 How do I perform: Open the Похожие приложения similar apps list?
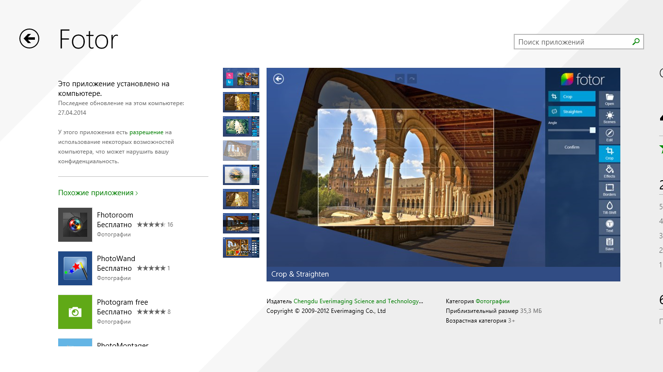point(98,193)
